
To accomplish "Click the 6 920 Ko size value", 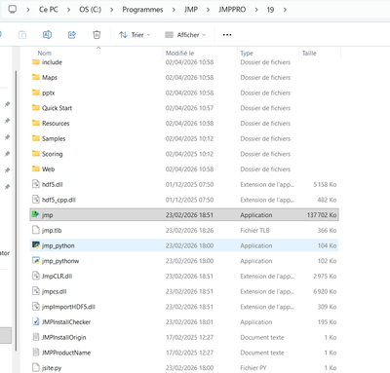I will [325, 291].
